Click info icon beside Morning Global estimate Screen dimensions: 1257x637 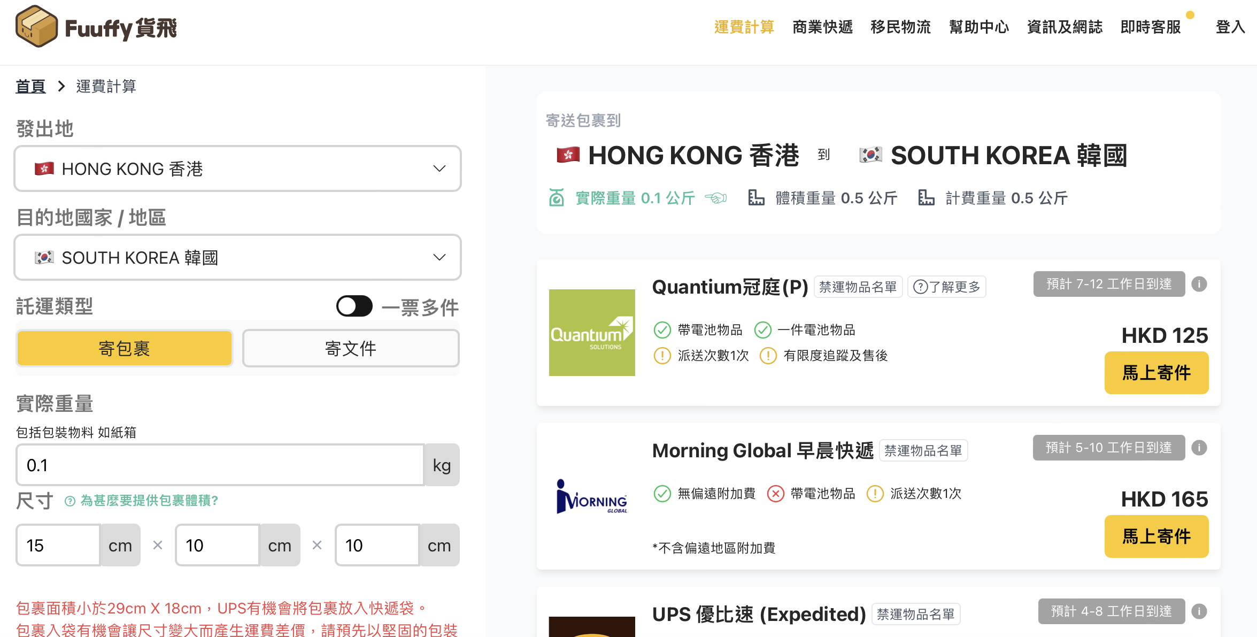[x=1199, y=448]
